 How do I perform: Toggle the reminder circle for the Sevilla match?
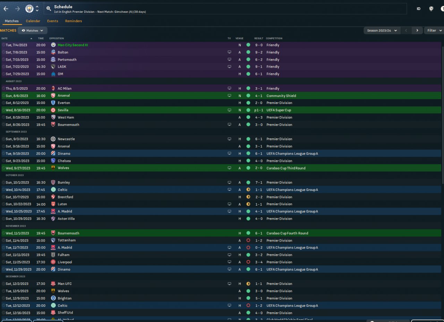coord(3,110)
